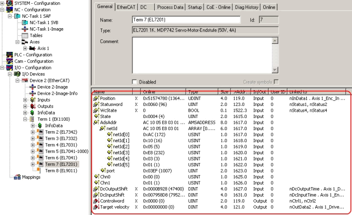Open the Startup tab
Viewport: 352px width, 215px height.
pyautogui.click(x=195, y=7)
